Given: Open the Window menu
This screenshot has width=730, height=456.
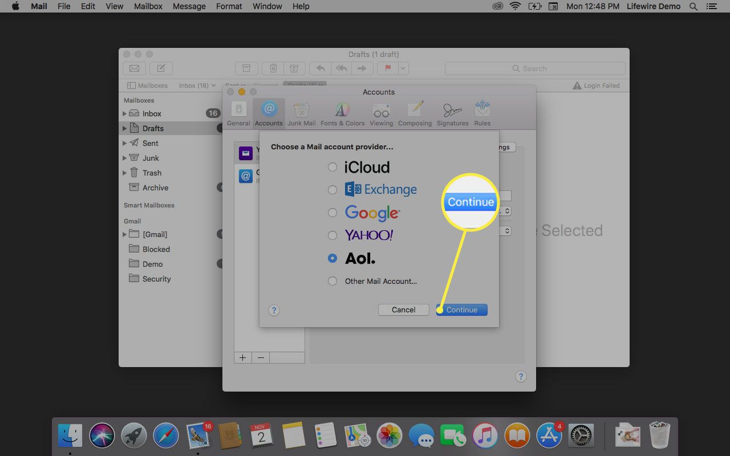Looking at the screenshot, I should pyautogui.click(x=267, y=6).
